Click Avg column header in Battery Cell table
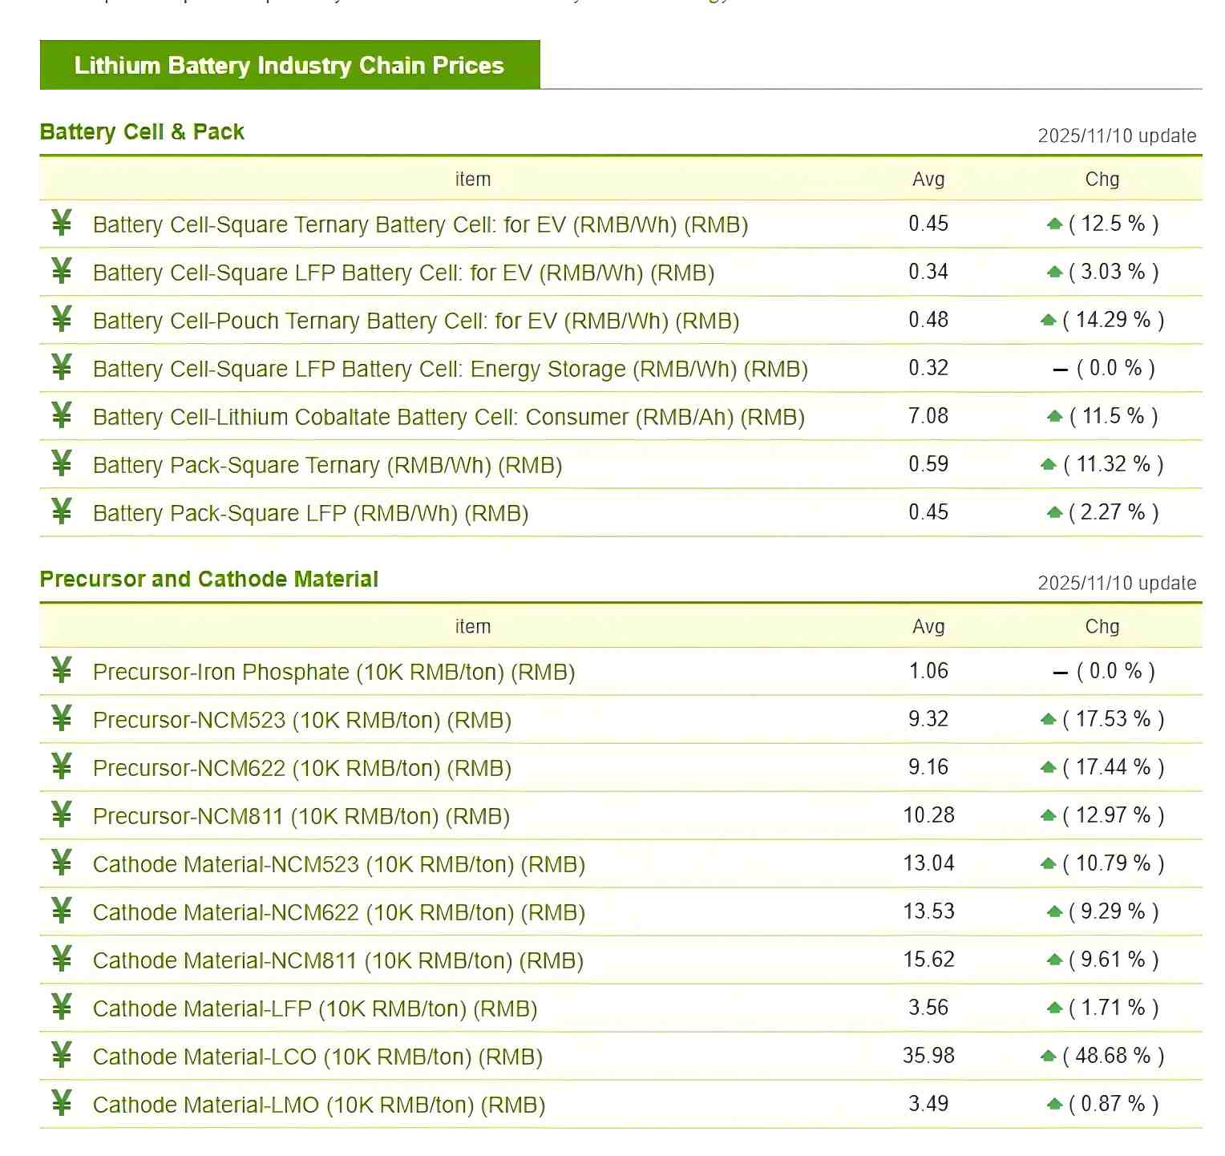The image size is (1225, 1156). click(928, 180)
